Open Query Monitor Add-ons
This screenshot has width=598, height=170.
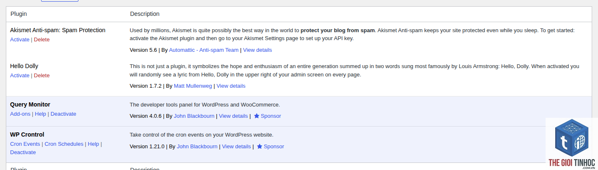click(20, 114)
